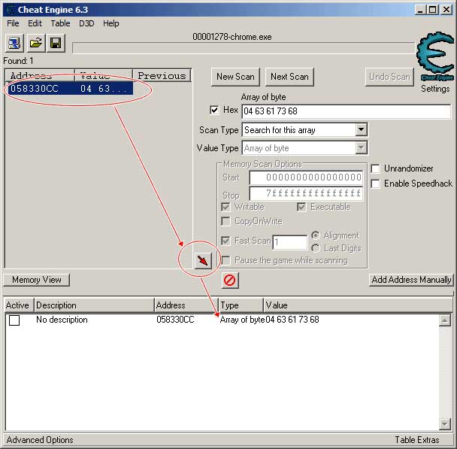Open the Scan Type dropdown

click(361, 129)
